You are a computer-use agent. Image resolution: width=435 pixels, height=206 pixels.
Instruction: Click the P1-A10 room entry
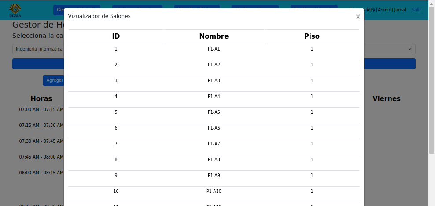[214, 191]
